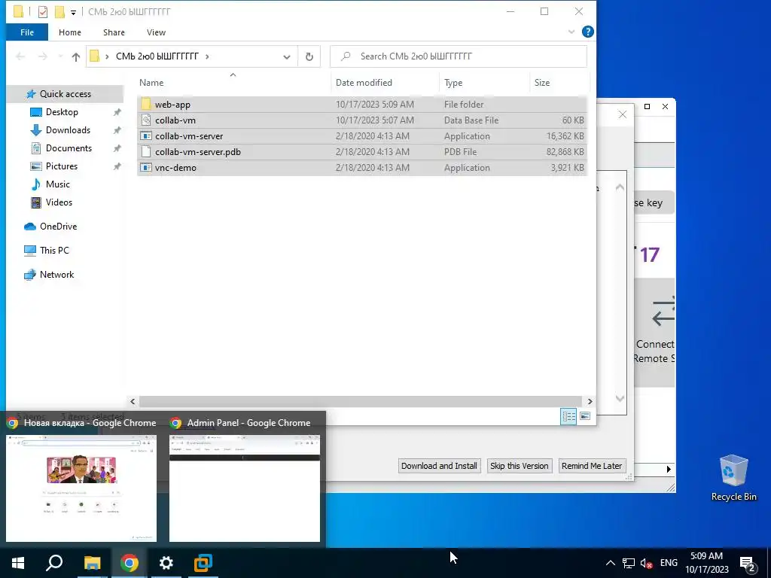Screen dimensions: 771x578
Task: Switch to the Home ribbon tab
Action: 70,32
